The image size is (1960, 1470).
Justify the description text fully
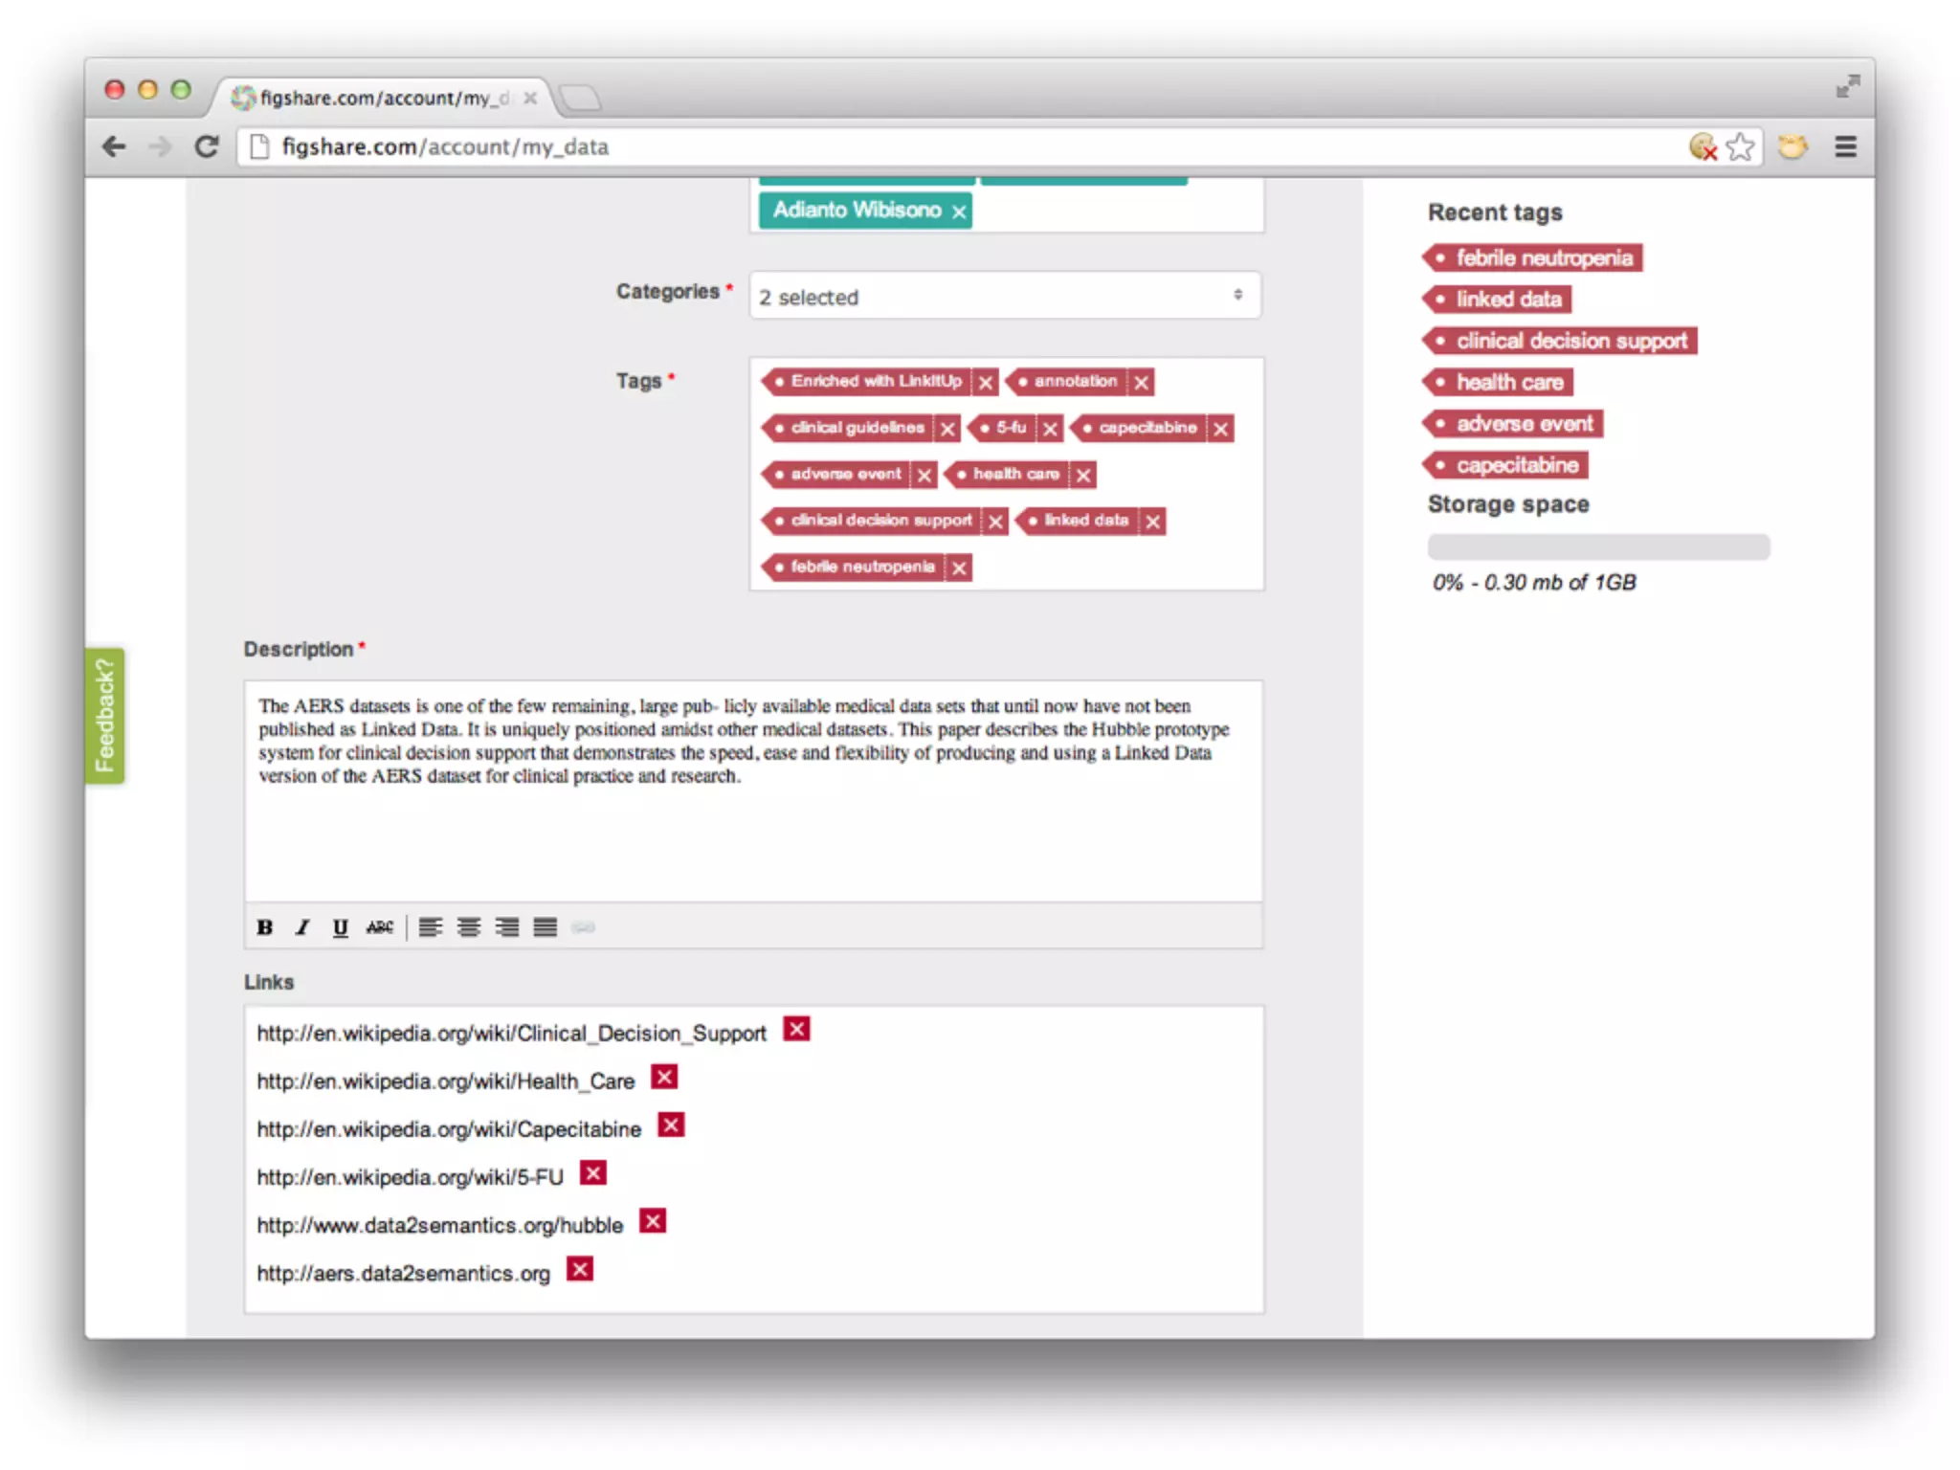pos(546,926)
